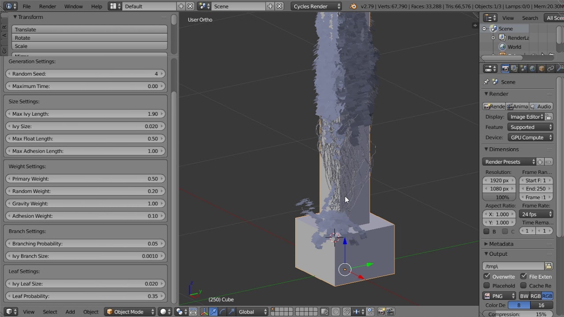Open the Display Image Editor dropdown
Viewport: 564px width, 317px height.
pyautogui.click(x=526, y=117)
